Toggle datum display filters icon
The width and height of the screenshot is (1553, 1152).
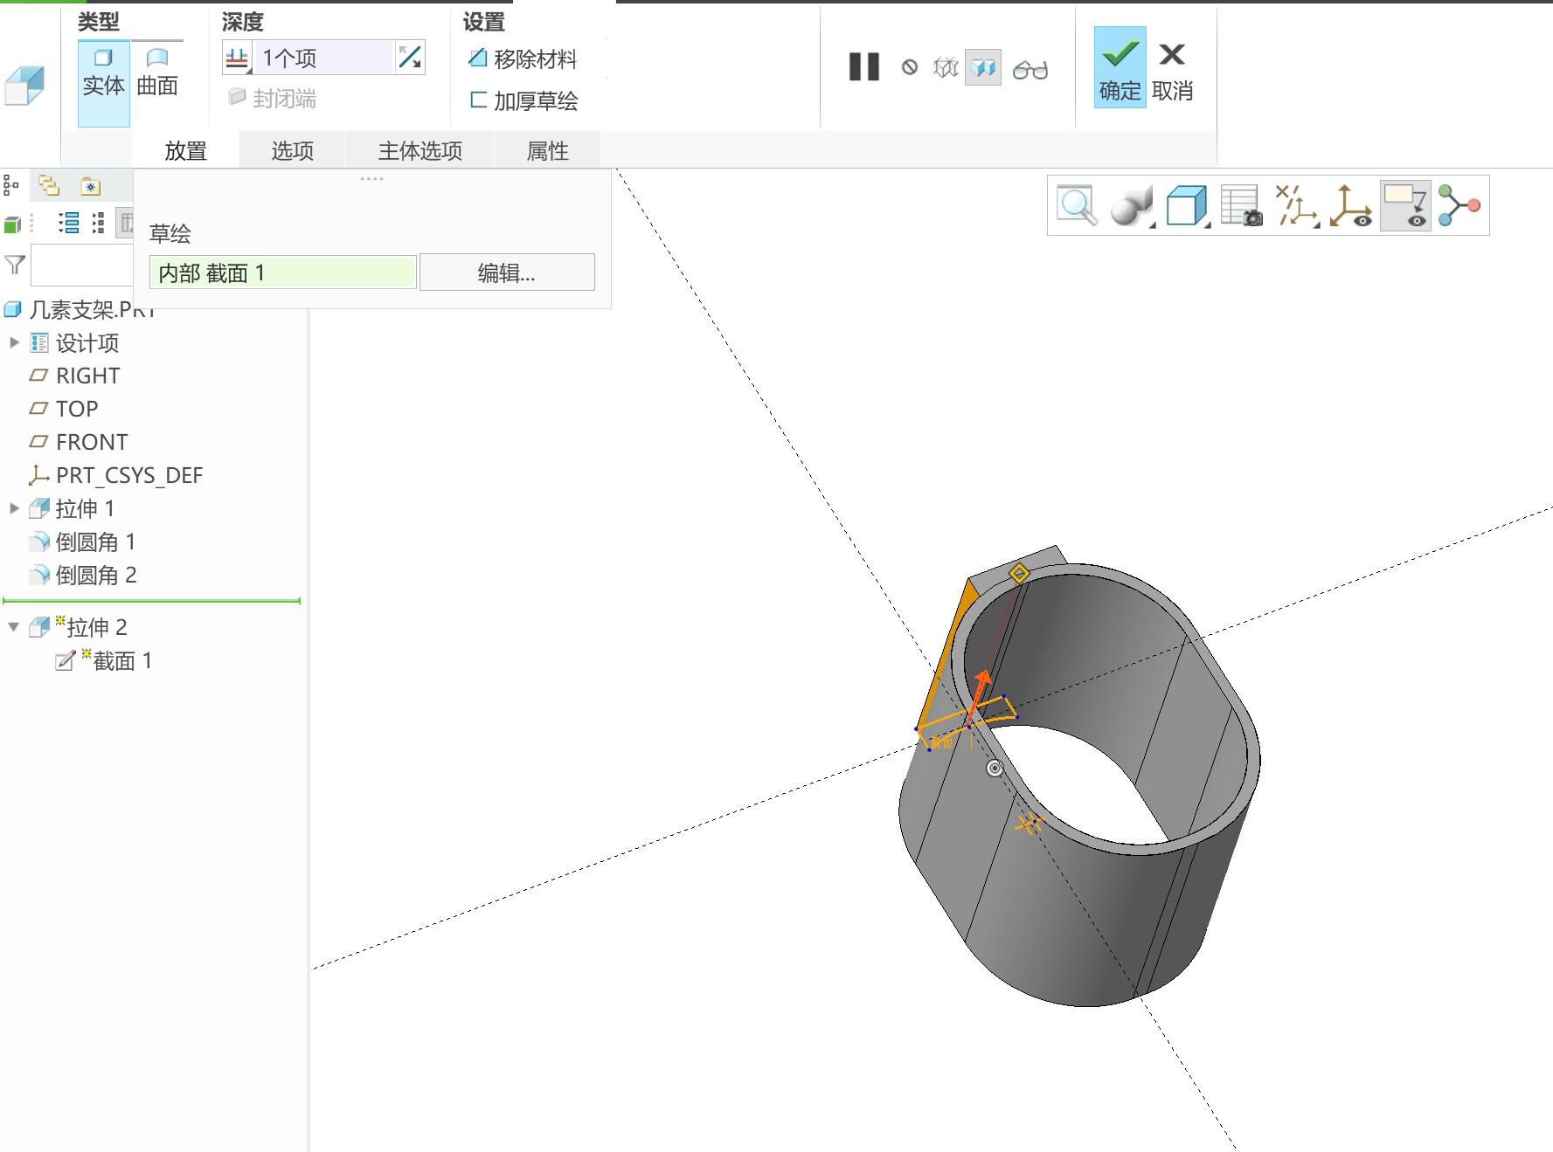click(1296, 206)
